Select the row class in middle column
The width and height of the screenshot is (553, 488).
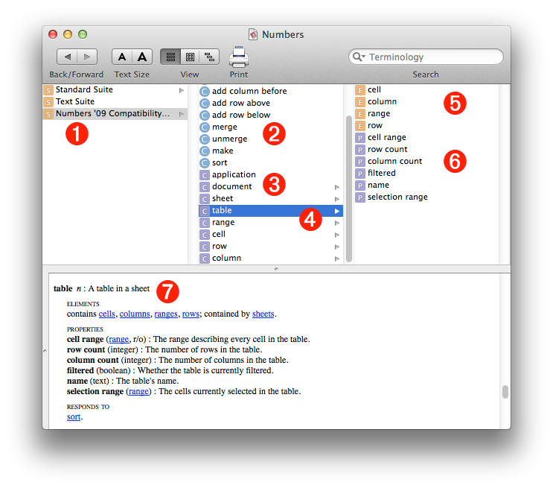(270, 247)
